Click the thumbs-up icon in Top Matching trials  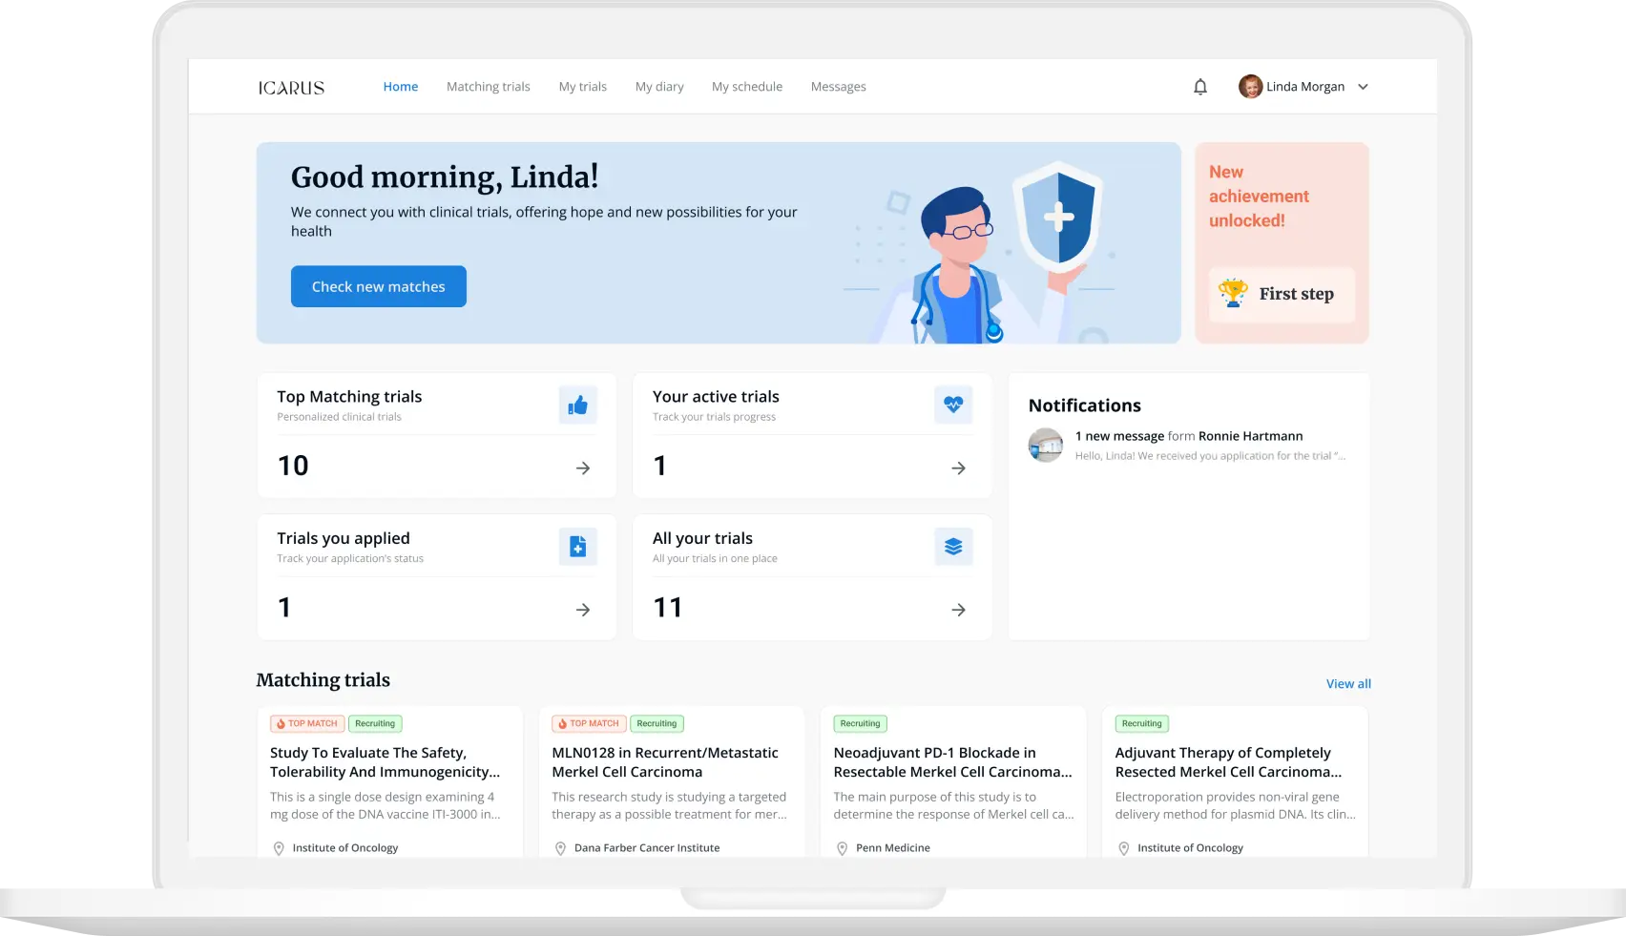pos(577,406)
